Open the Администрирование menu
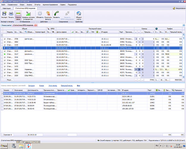Screen dimensions: 186x149 [x=50, y=5]
